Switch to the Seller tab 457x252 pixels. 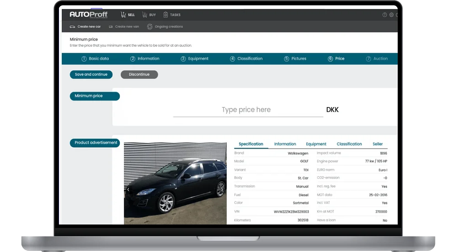point(377,144)
